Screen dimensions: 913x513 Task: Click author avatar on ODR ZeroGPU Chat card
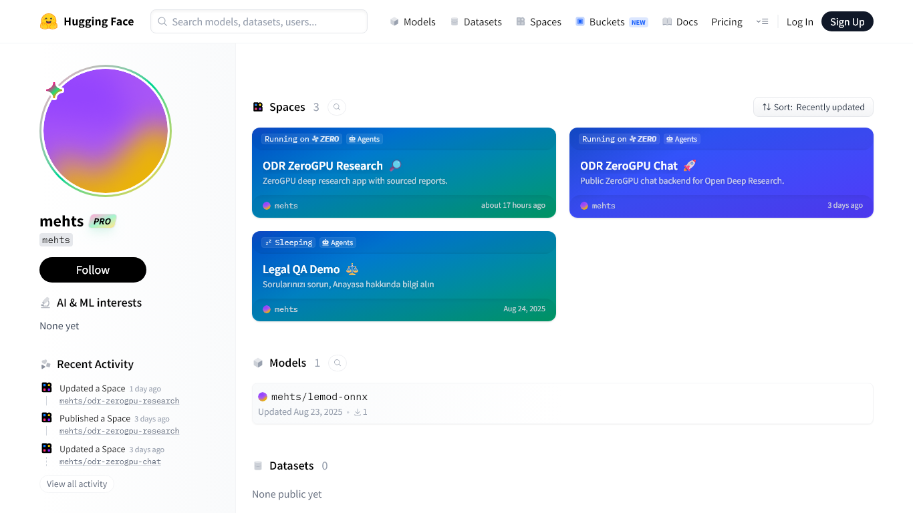point(584,206)
